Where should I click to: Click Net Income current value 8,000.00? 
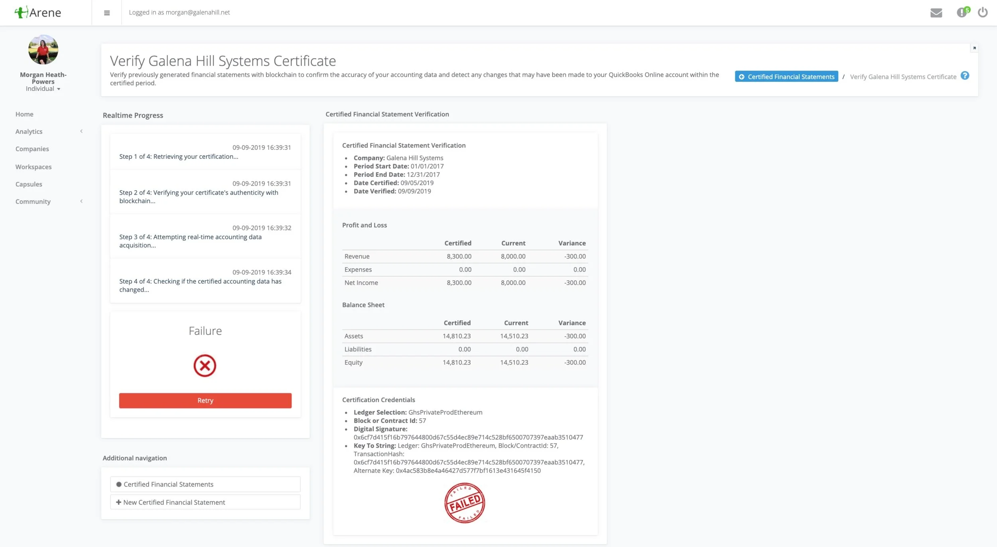[513, 282]
